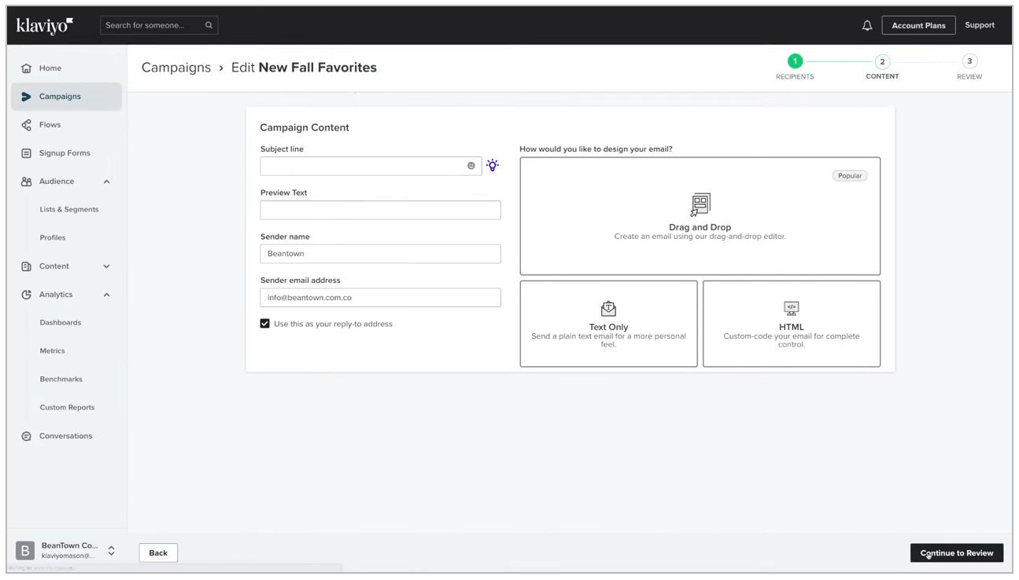
Task: Click the Support link
Action: pyautogui.click(x=980, y=25)
